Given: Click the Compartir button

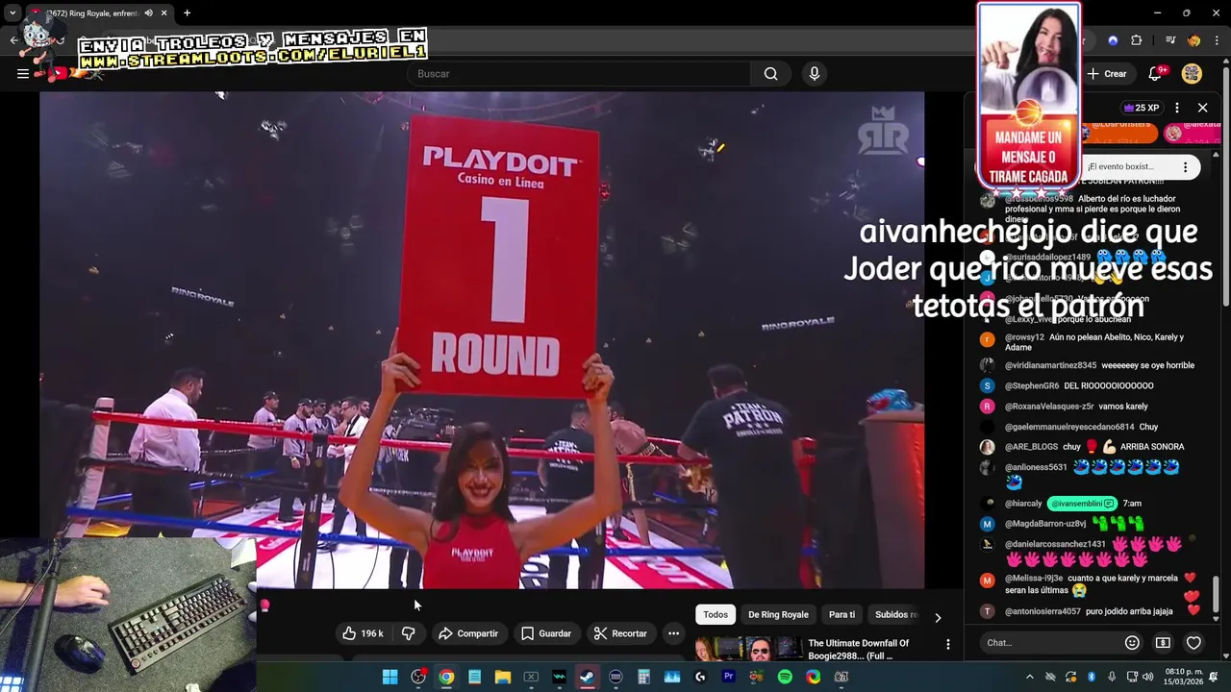Looking at the screenshot, I should pos(468,633).
